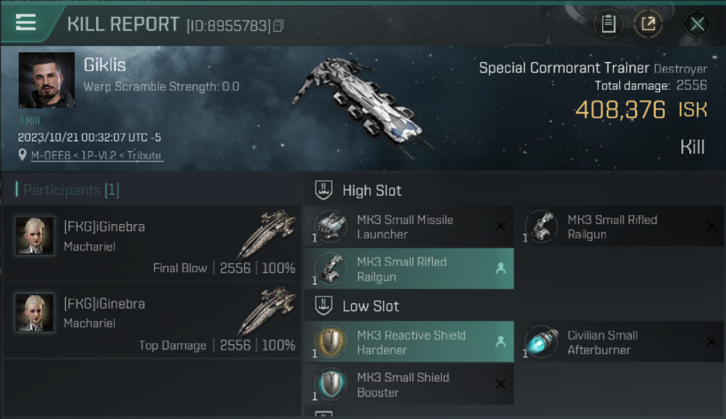
Task: Click the clipboard report icon
Action: point(608,24)
